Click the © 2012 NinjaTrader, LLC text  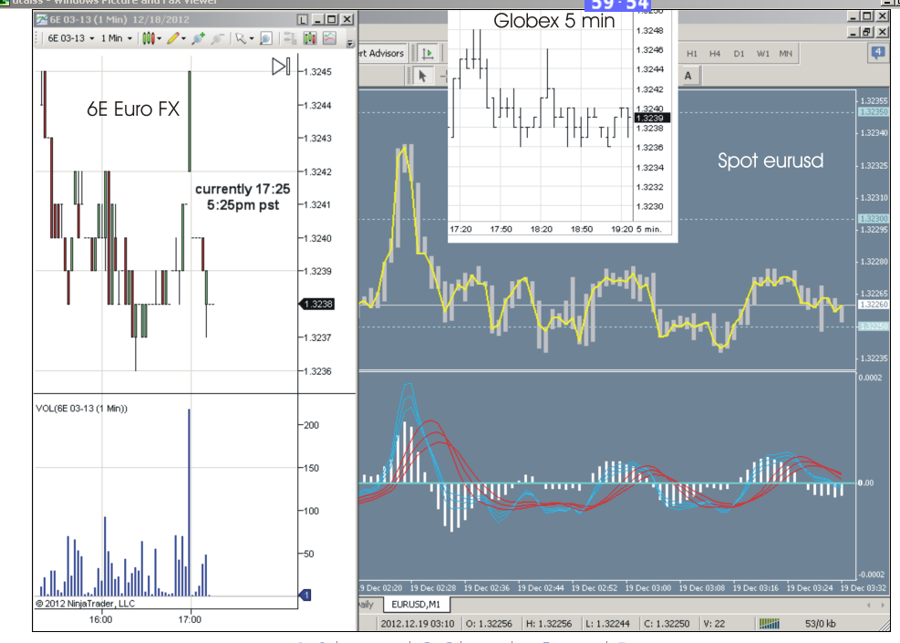85,604
